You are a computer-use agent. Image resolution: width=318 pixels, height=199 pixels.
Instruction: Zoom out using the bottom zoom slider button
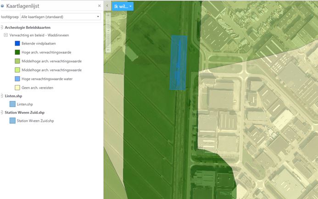pyautogui.click(x=108, y=50)
